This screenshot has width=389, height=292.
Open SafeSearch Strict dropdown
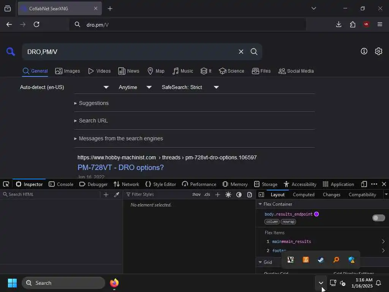click(190, 87)
